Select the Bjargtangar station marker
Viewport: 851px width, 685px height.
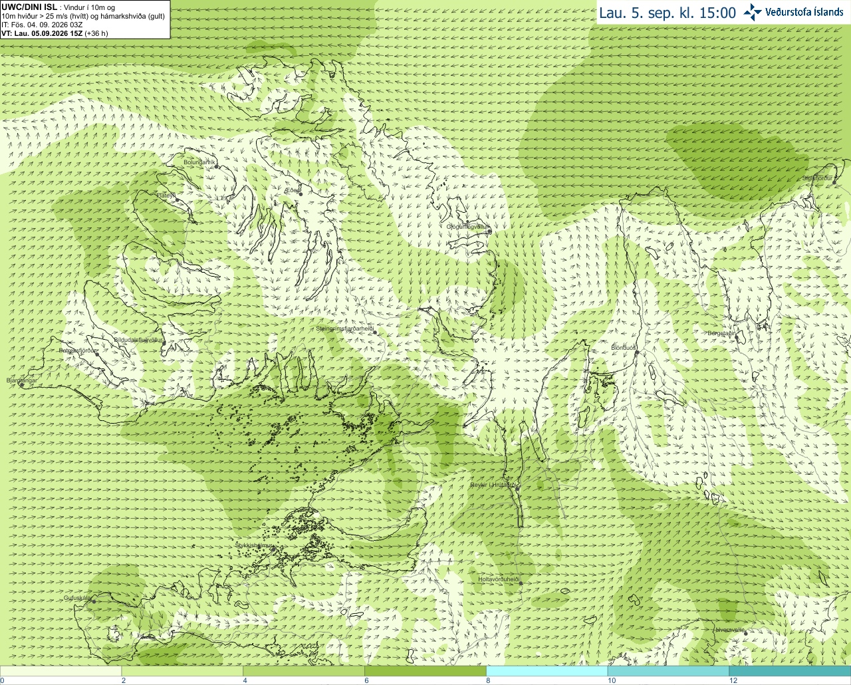point(21,385)
